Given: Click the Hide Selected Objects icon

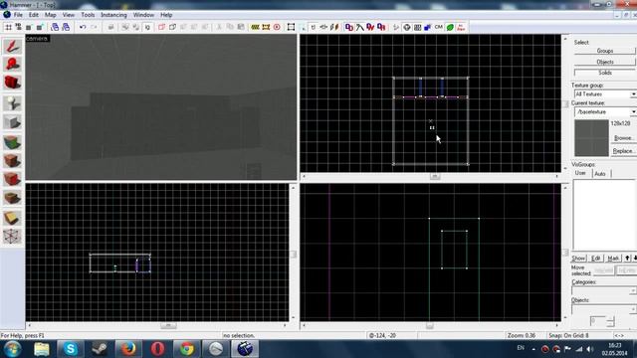Looking at the screenshot, I should coord(161,27).
